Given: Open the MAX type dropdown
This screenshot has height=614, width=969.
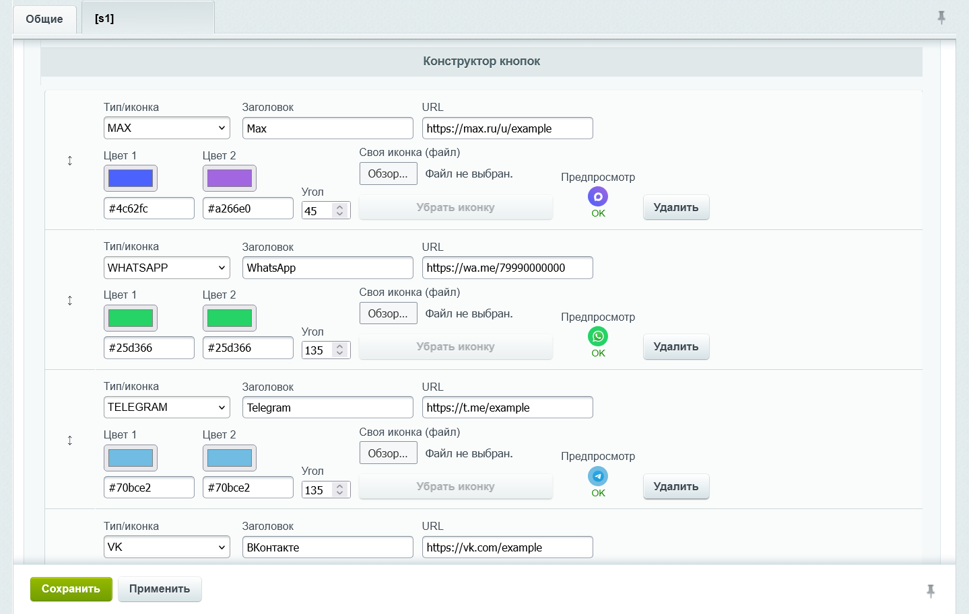Looking at the screenshot, I should click(166, 128).
